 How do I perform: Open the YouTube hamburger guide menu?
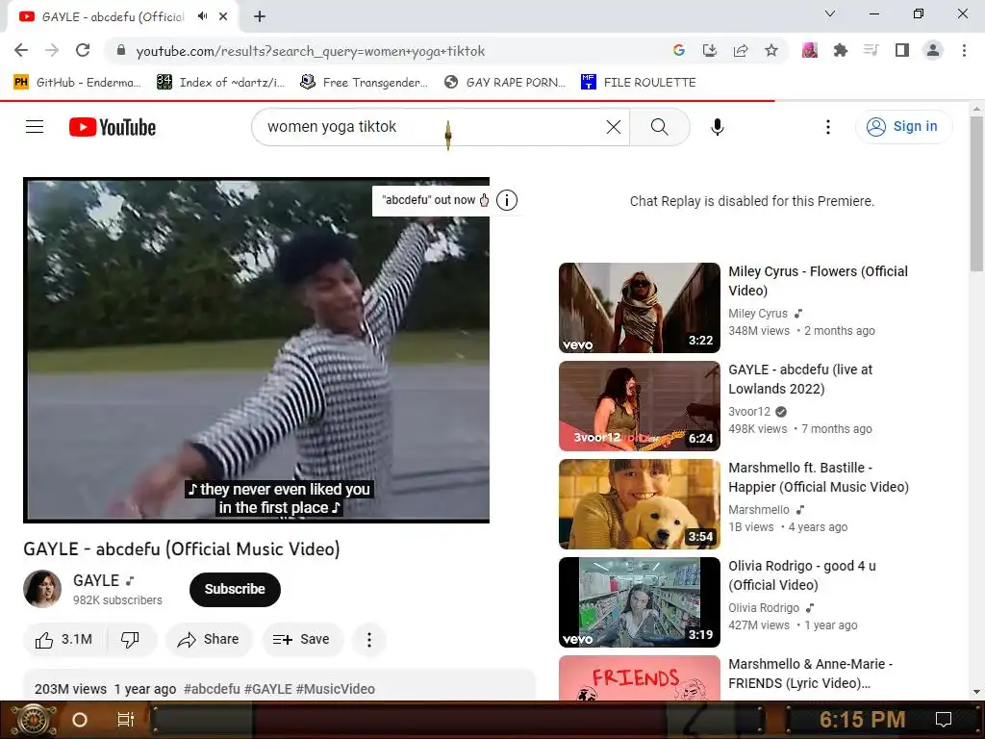coord(35,127)
